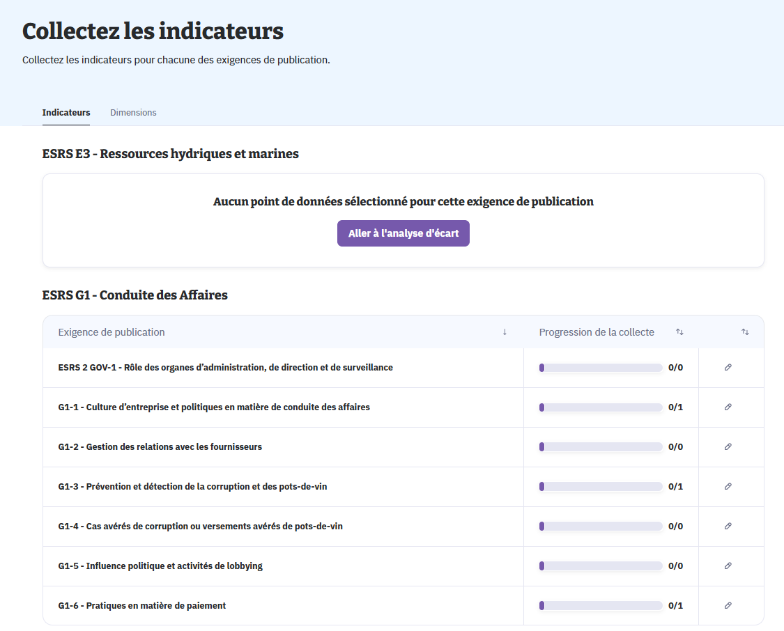The image size is (784, 631).
Task: Click progress bar for G1-3 Prévention row
Action: (x=601, y=486)
